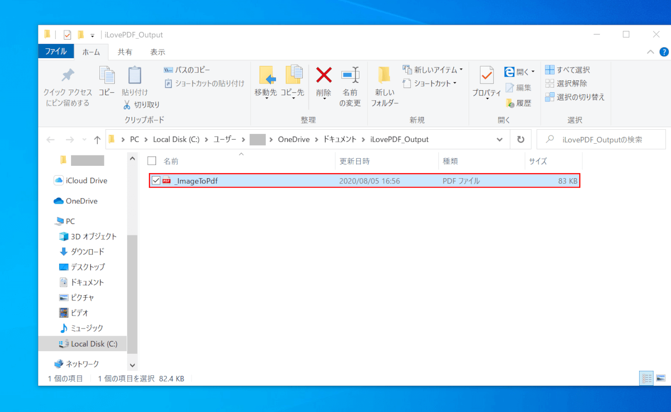Select Copy path (パスのコピー)

point(186,70)
